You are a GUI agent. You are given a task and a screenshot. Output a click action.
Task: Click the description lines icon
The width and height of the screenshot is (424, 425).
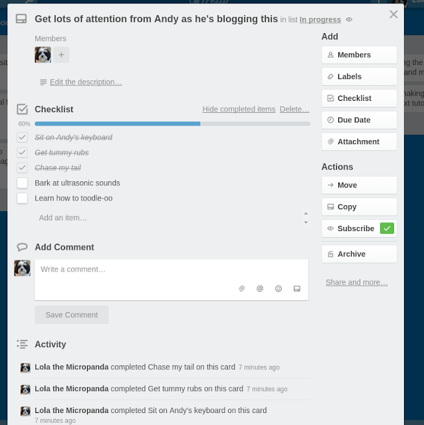(x=43, y=82)
